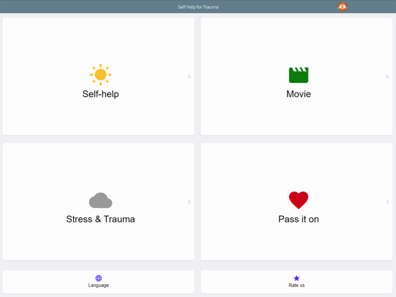Expand the Self-help card chevron
The width and height of the screenshot is (396, 297).
click(x=189, y=77)
